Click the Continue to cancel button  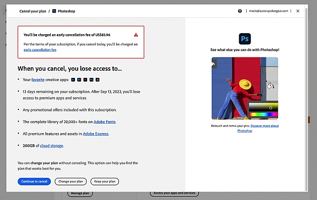coord(34,181)
